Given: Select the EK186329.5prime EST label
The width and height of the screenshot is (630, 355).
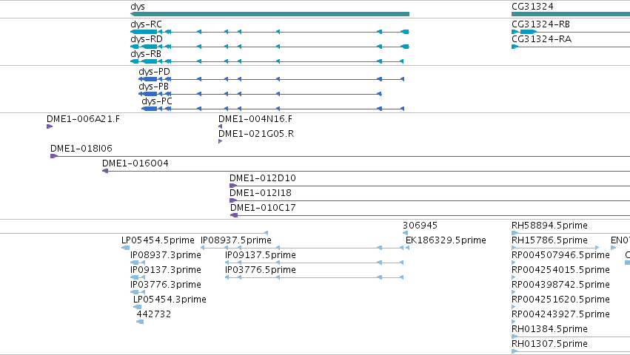Looking at the screenshot, I should click(x=446, y=240).
